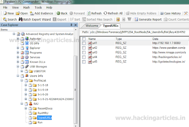Screen dimensions: 189x127
Task: Select the RunMRU folder
Action: 43,113
